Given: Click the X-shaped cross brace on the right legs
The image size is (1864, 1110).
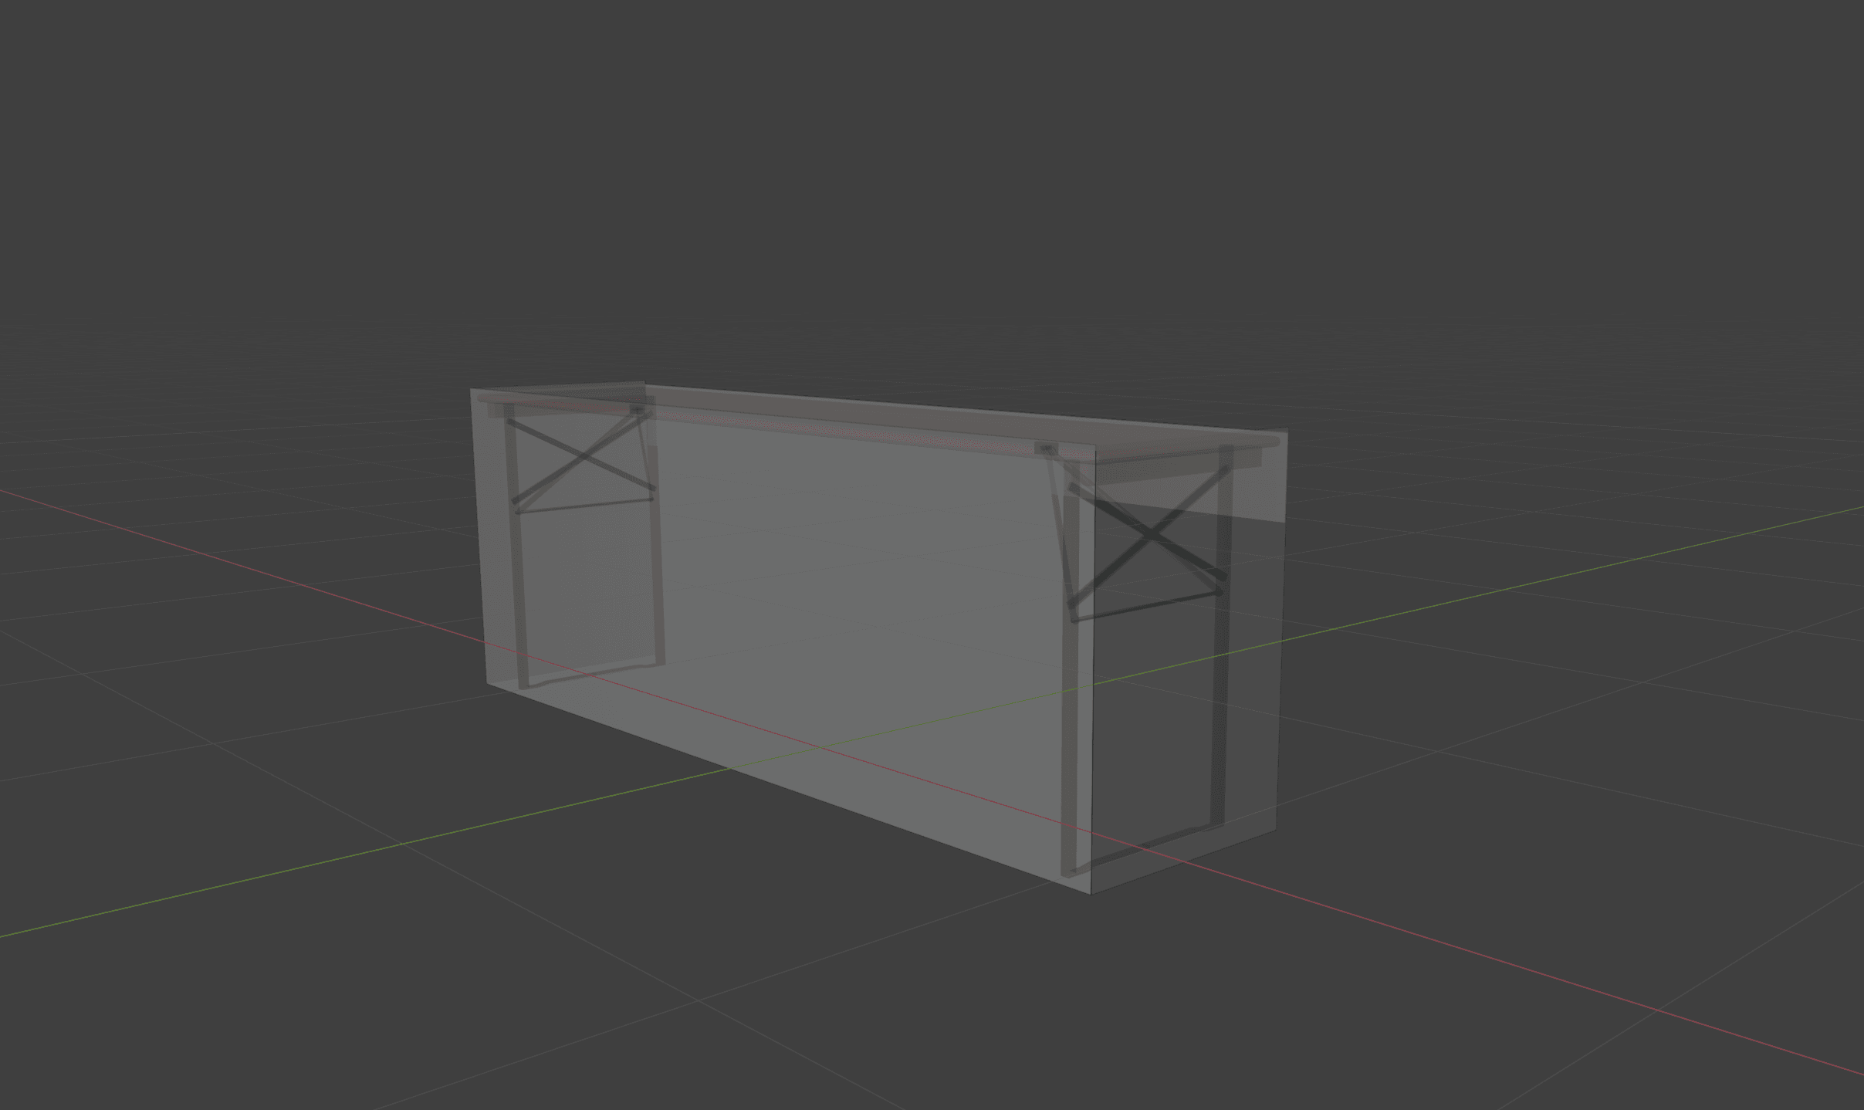Looking at the screenshot, I should tap(1149, 535).
